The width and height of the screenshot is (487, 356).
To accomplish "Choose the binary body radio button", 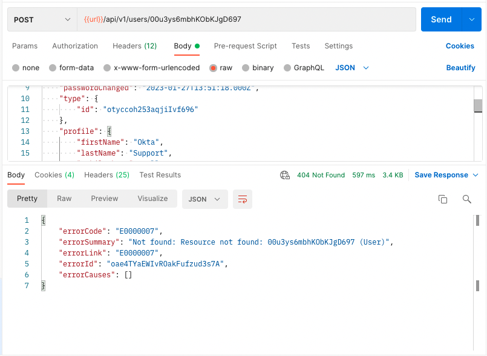I will pyautogui.click(x=246, y=68).
